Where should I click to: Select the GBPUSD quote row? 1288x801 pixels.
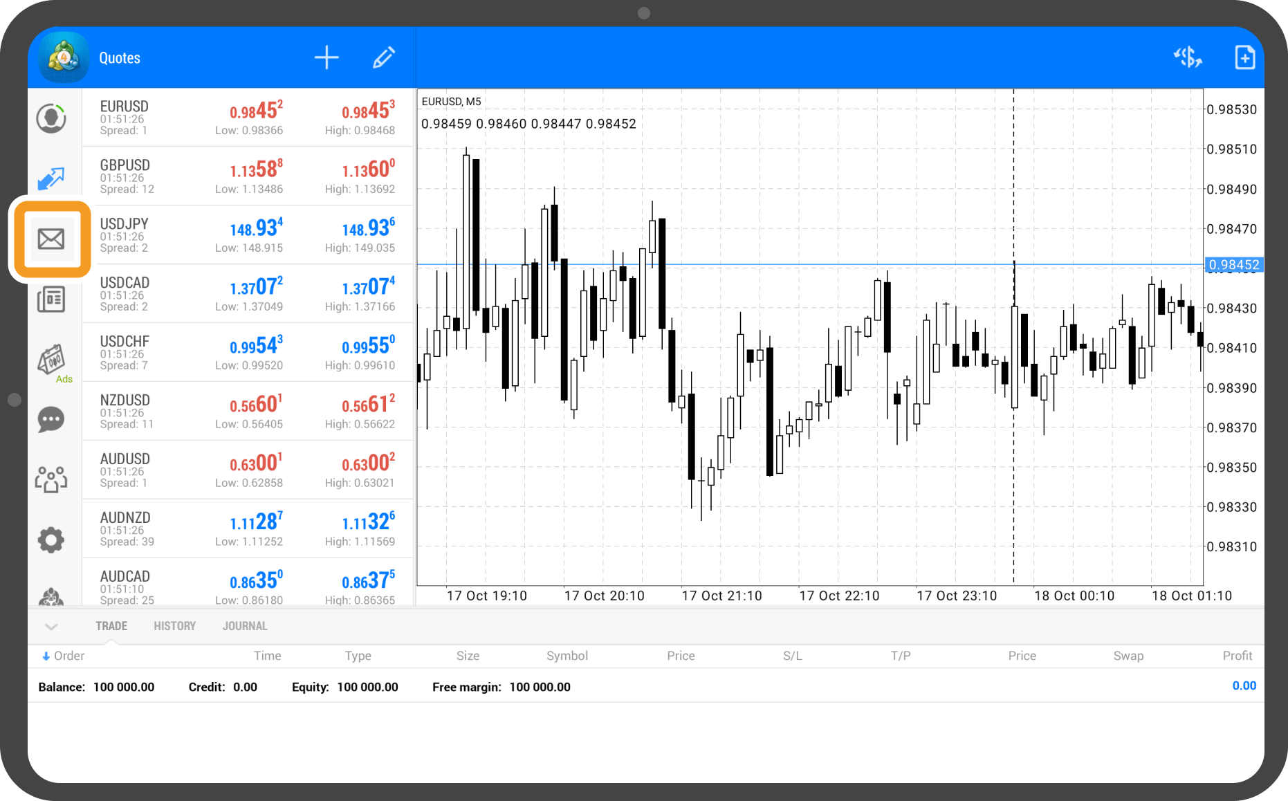point(248,176)
